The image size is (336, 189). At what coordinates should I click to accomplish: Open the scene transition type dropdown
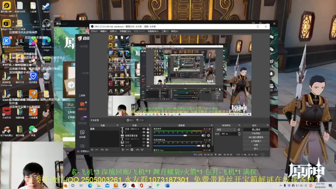point(226,130)
